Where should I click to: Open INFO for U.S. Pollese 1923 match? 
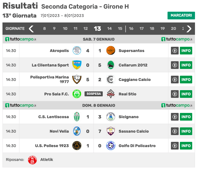coord(186,146)
